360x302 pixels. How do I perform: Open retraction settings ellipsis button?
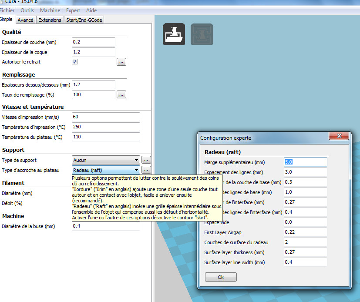click(121, 62)
